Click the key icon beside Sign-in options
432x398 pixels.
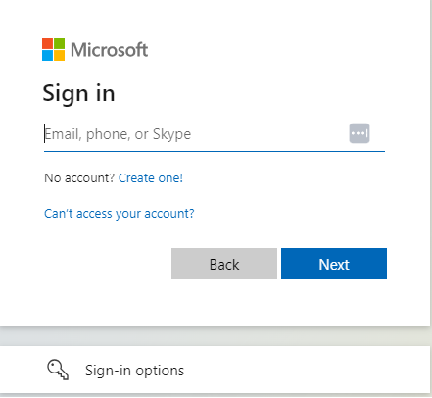coord(58,370)
